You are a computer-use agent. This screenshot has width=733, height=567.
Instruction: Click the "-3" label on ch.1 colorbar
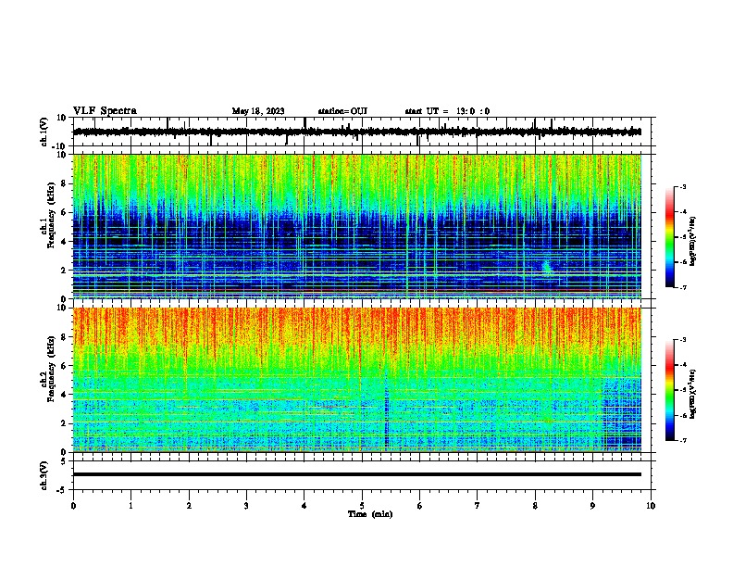(x=682, y=187)
